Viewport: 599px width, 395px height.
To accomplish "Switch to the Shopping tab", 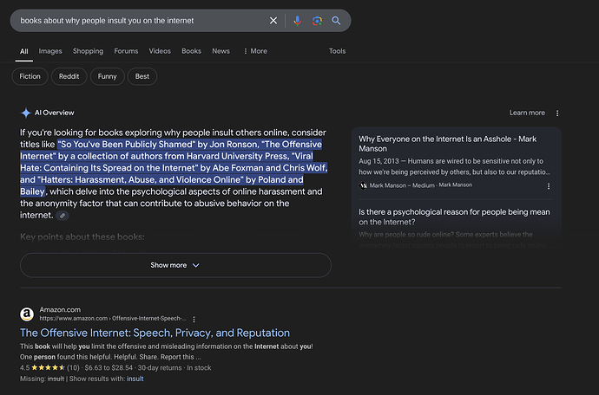I will click(88, 51).
